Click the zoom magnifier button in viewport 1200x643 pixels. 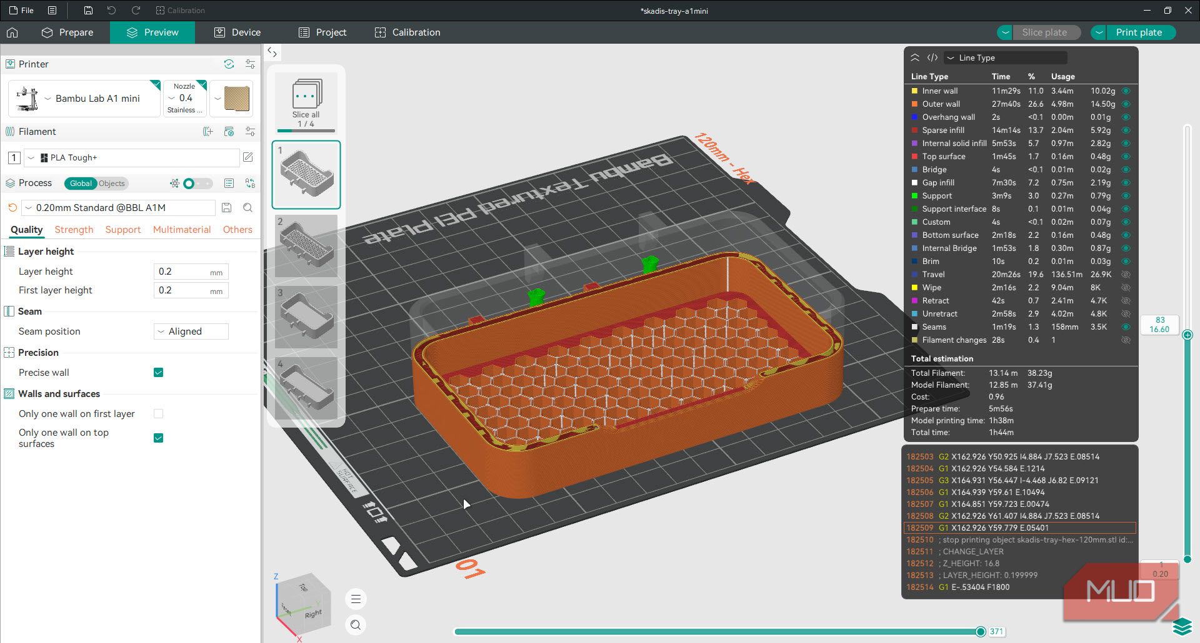(356, 625)
